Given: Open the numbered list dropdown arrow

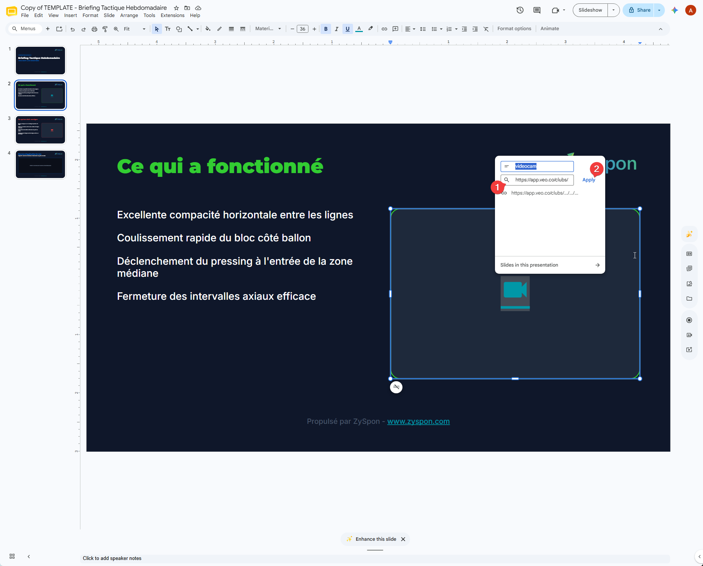Looking at the screenshot, I should point(456,29).
